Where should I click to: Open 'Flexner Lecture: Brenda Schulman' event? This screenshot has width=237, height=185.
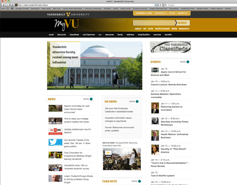click(x=168, y=85)
